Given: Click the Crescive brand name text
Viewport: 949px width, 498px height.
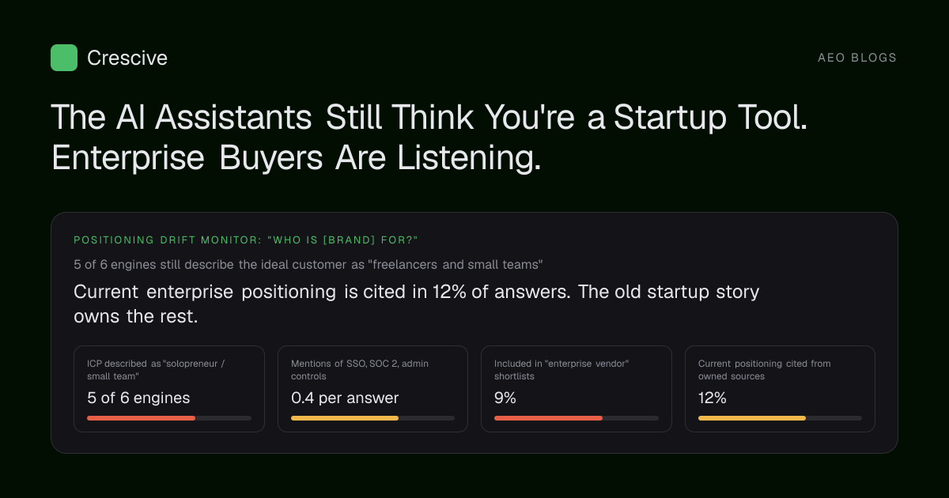Looking at the screenshot, I should pos(127,58).
